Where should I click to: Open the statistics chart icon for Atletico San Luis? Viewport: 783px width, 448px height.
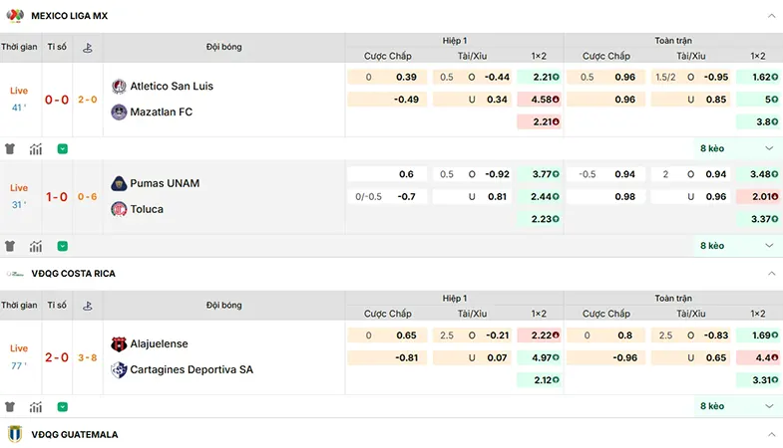(36, 149)
